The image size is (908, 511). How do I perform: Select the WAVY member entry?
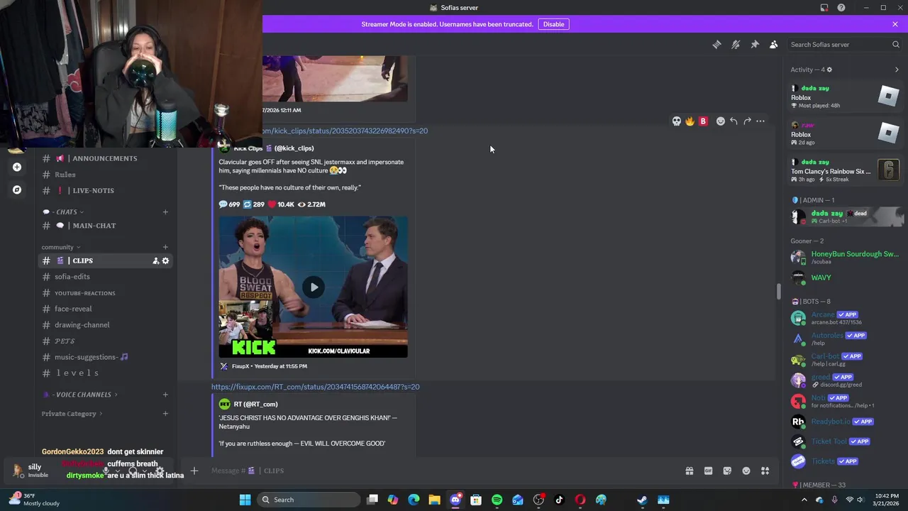coord(846,278)
